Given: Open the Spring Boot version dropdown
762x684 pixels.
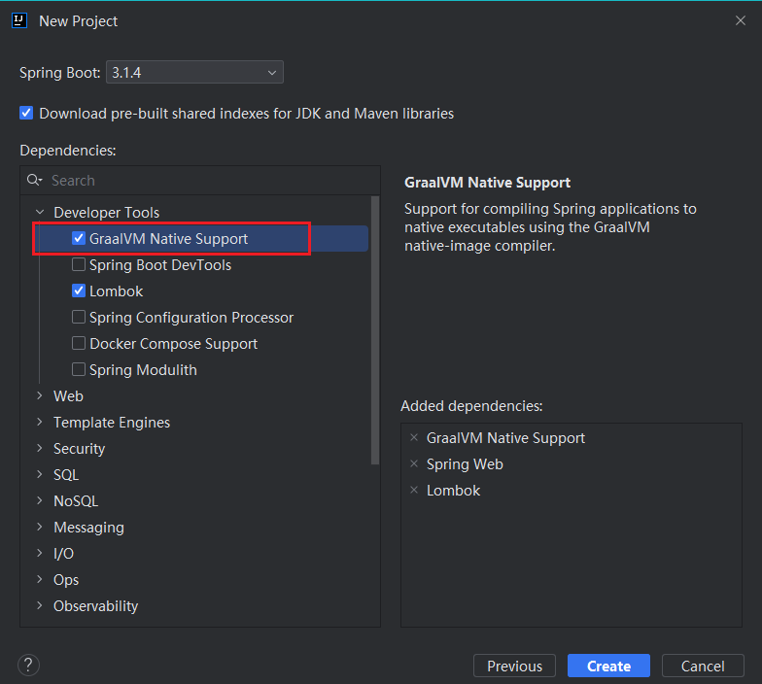Looking at the screenshot, I should pos(194,72).
